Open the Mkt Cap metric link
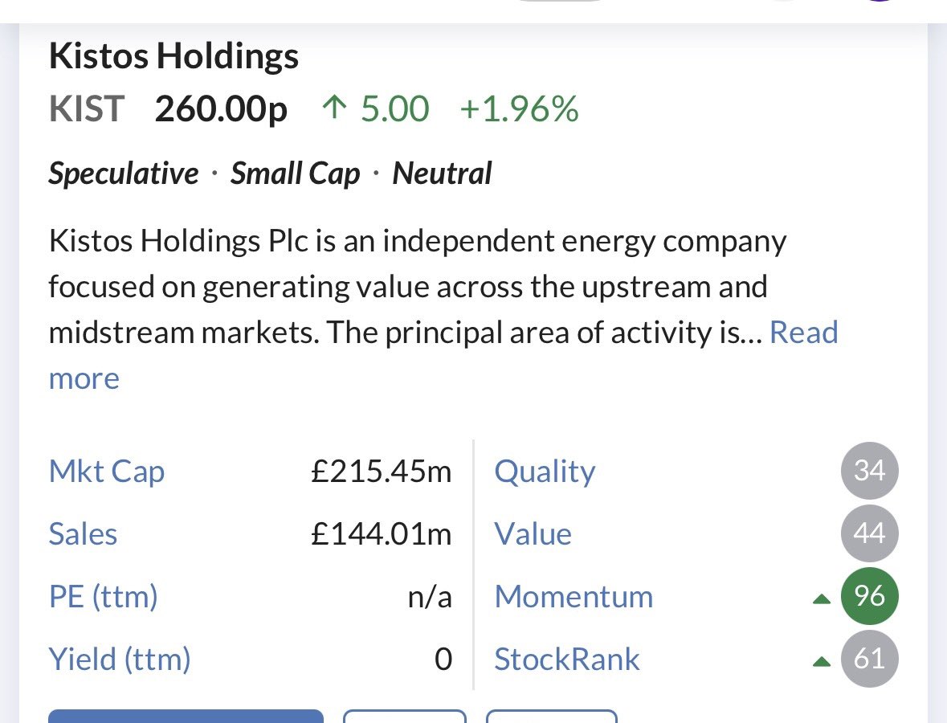Image resolution: width=947 pixels, height=723 pixels. (107, 472)
